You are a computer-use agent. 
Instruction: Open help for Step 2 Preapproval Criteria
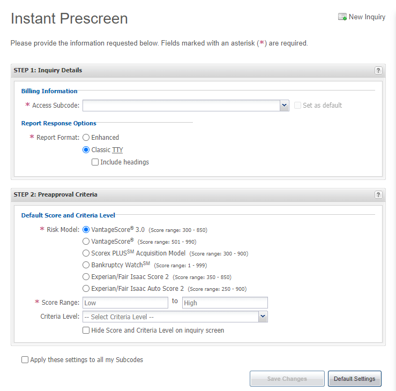pyautogui.click(x=378, y=194)
